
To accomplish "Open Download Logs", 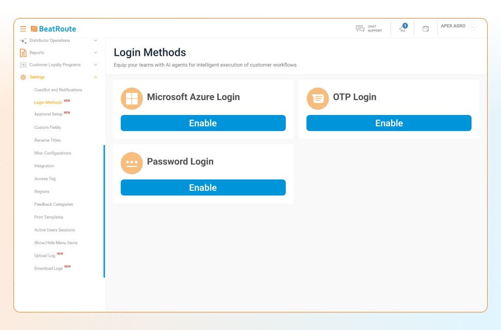I will tap(49, 268).
